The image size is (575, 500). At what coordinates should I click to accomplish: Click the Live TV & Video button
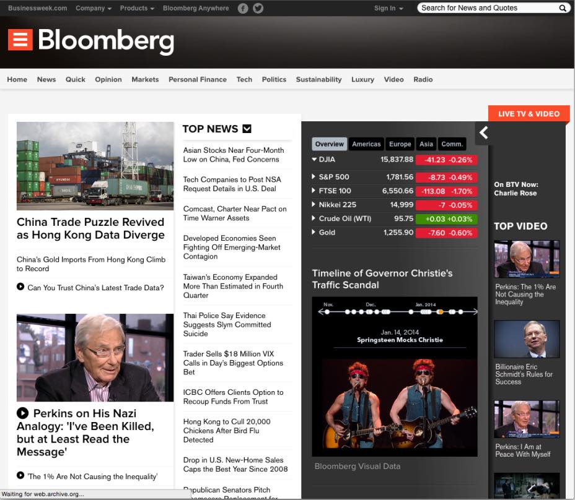point(529,114)
